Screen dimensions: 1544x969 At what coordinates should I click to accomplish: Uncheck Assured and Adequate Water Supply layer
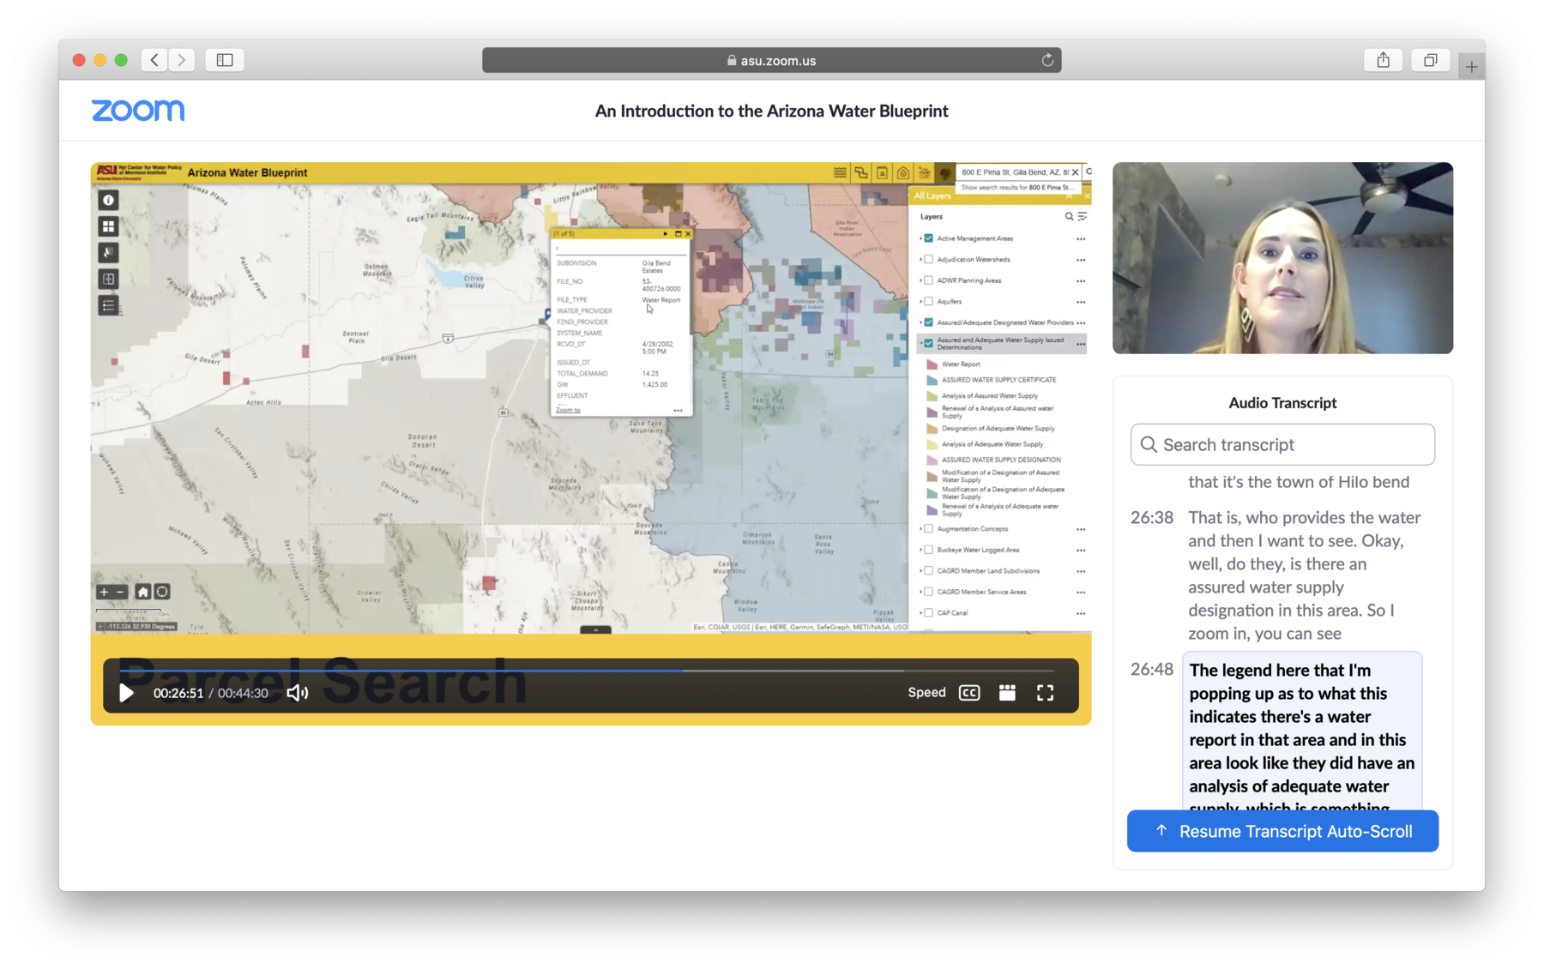929,343
